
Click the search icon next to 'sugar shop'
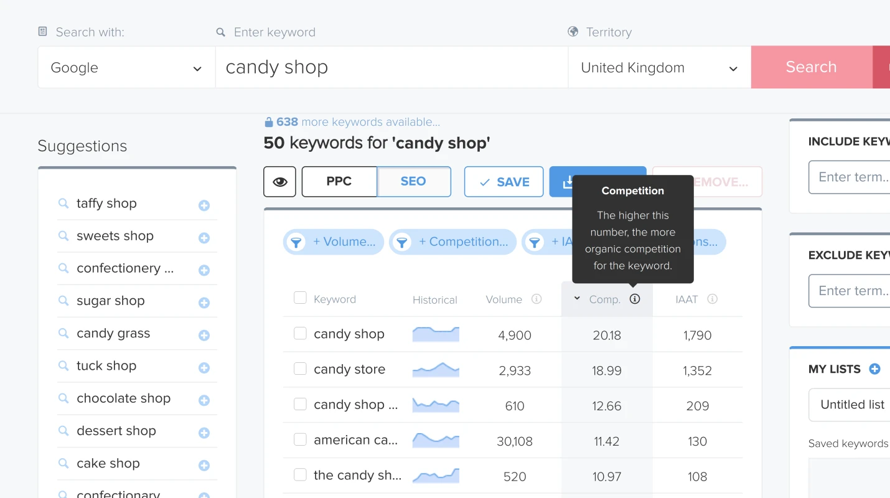[63, 301]
